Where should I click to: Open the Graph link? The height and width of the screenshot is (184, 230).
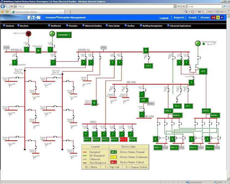pyautogui.click(x=193, y=17)
